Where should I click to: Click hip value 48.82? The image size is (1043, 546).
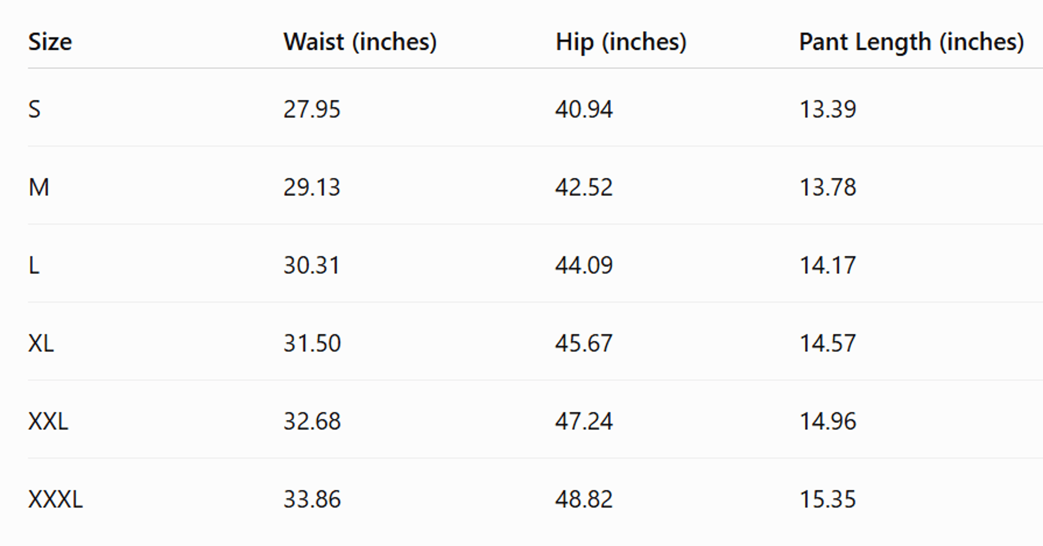point(584,500)
